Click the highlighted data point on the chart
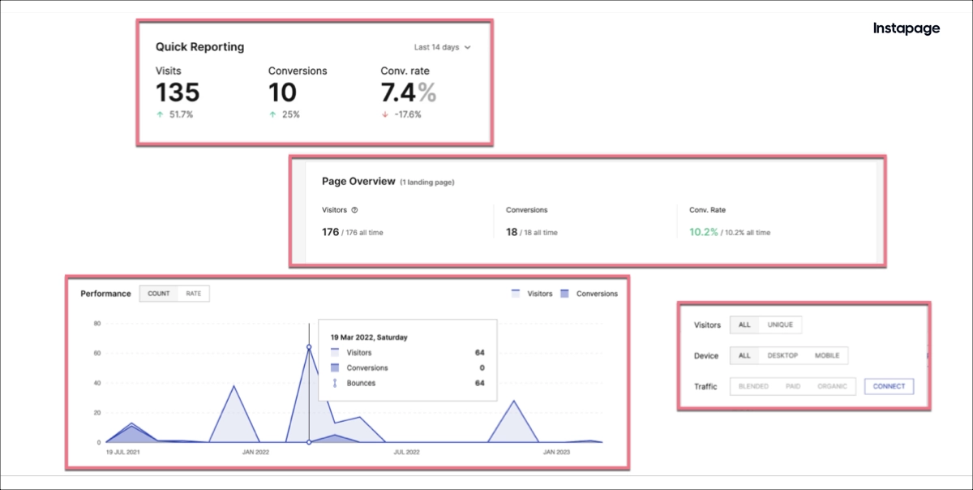This screenshot has height=490, width=973. (x=309, y=348)
